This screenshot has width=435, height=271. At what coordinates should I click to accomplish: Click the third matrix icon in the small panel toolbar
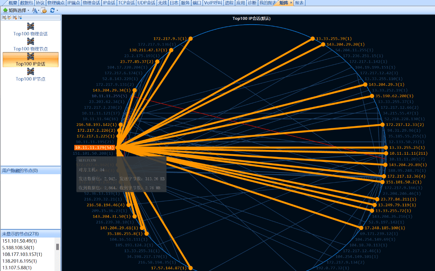tap(15, 17)
